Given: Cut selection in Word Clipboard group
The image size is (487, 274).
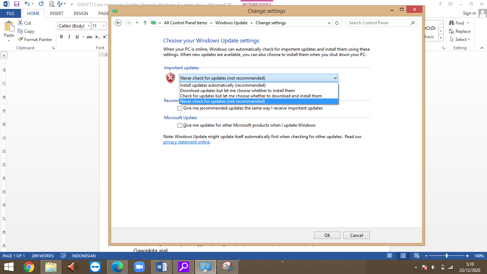Looking at the screenshot, I should [25, 23].
